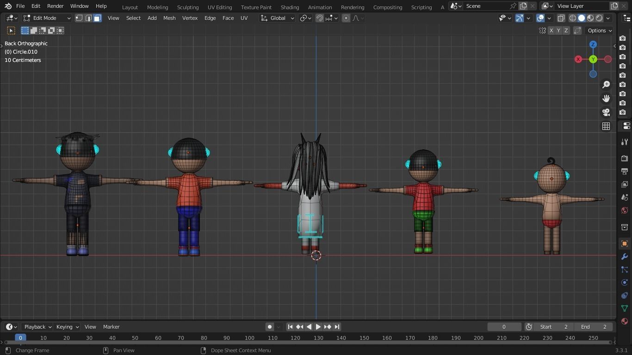Open the Edit Mode dropdown

point(47,18)
